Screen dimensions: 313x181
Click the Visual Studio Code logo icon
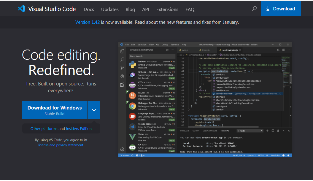point(21,9)
